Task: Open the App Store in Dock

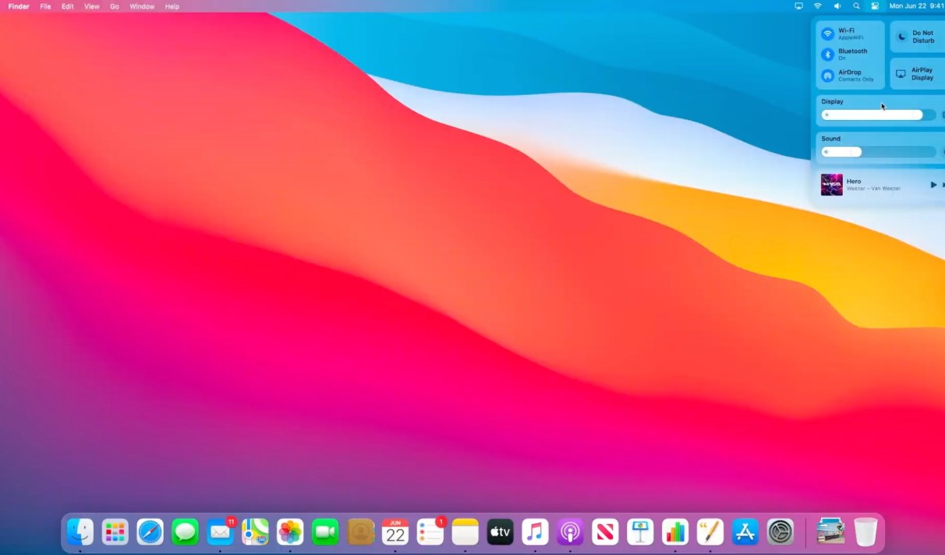Action: click(x=745, y=532)
